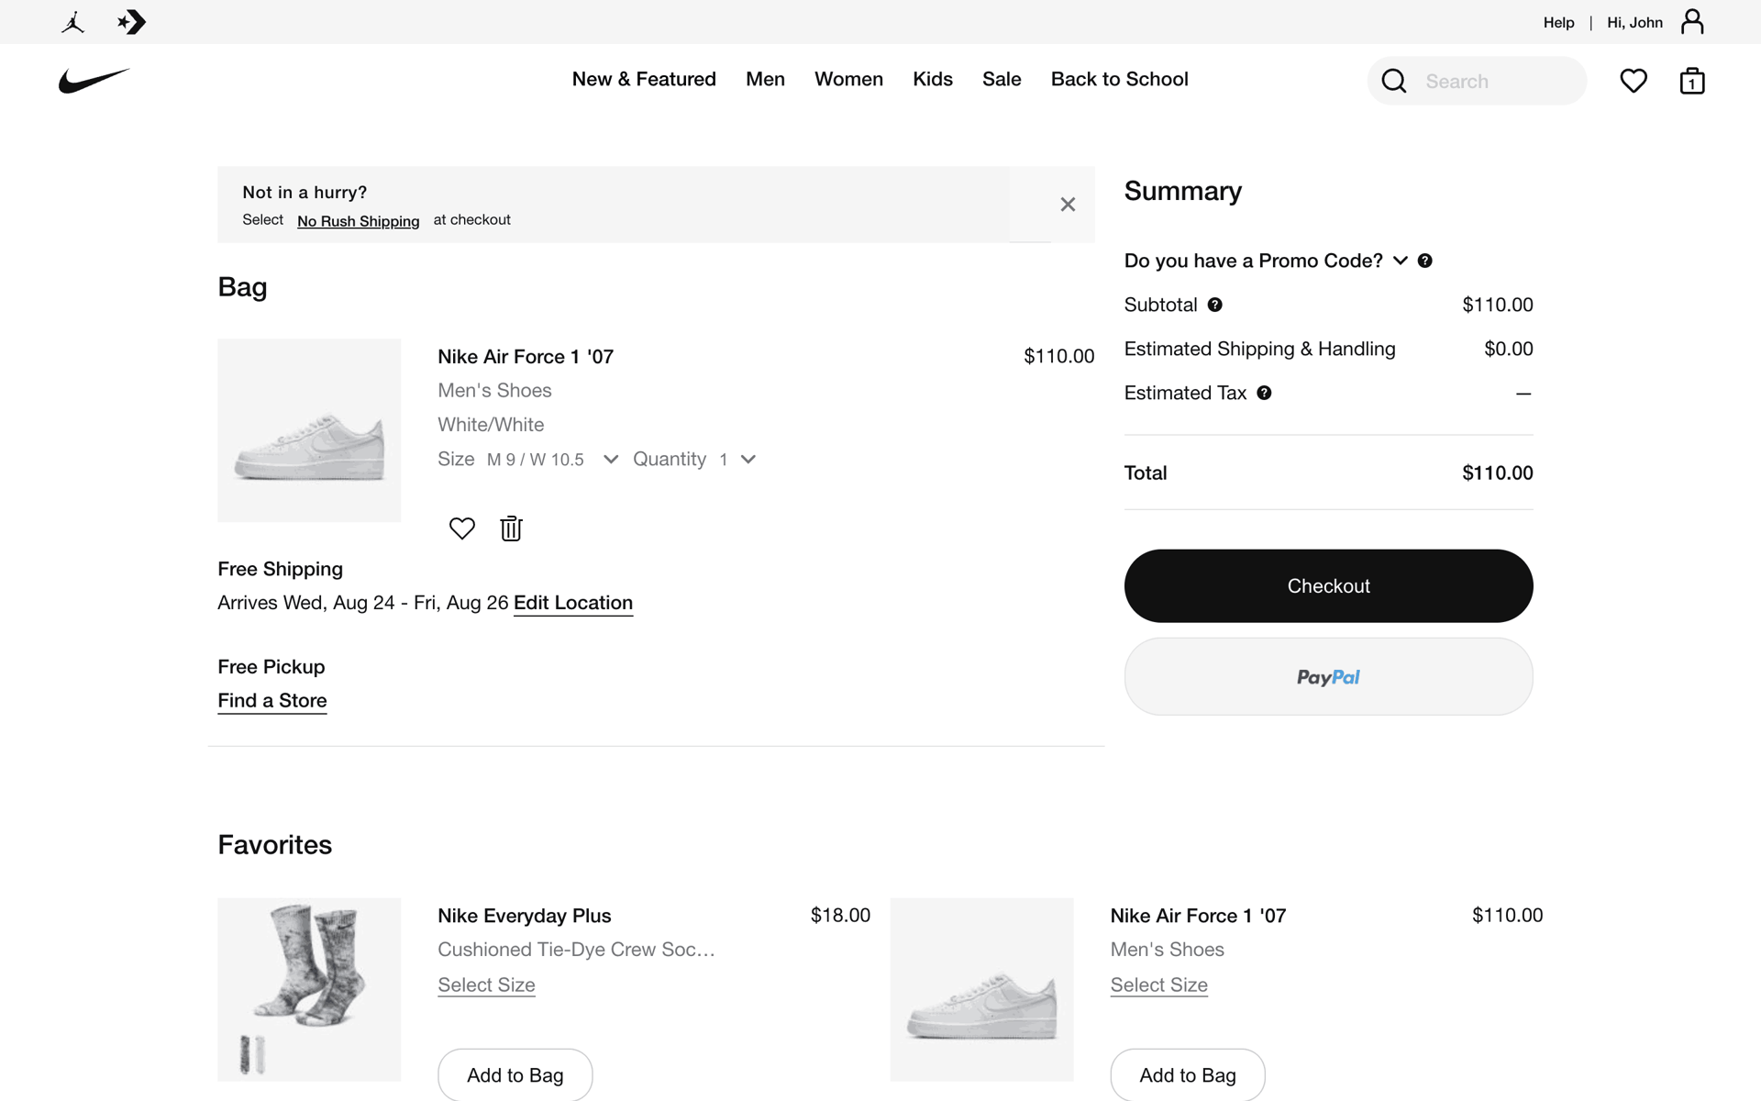Image resolution: width=1761 pixels, height=1101 pixels.
Task: Click the Promo Code help icon
Action: tap(1424, 261)
